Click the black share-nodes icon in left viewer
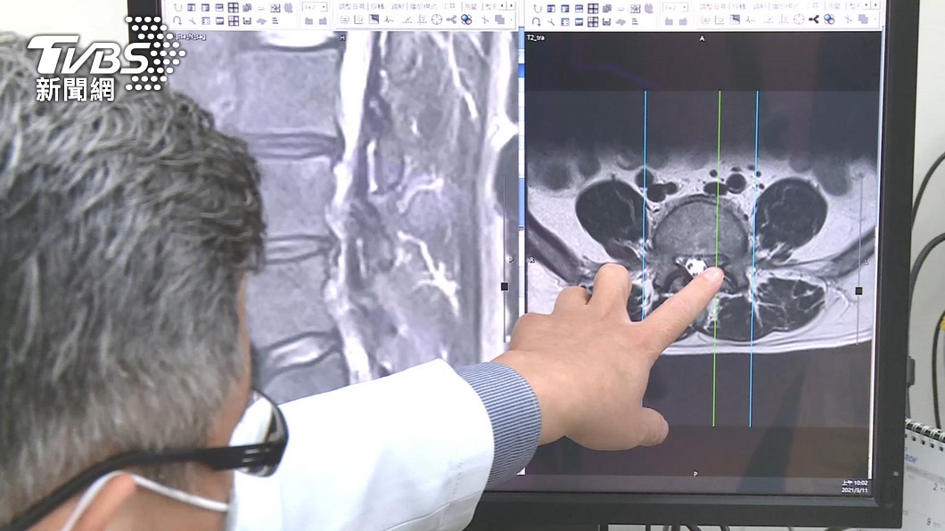Viewport: 945px width, 531px height. [451, 20]
